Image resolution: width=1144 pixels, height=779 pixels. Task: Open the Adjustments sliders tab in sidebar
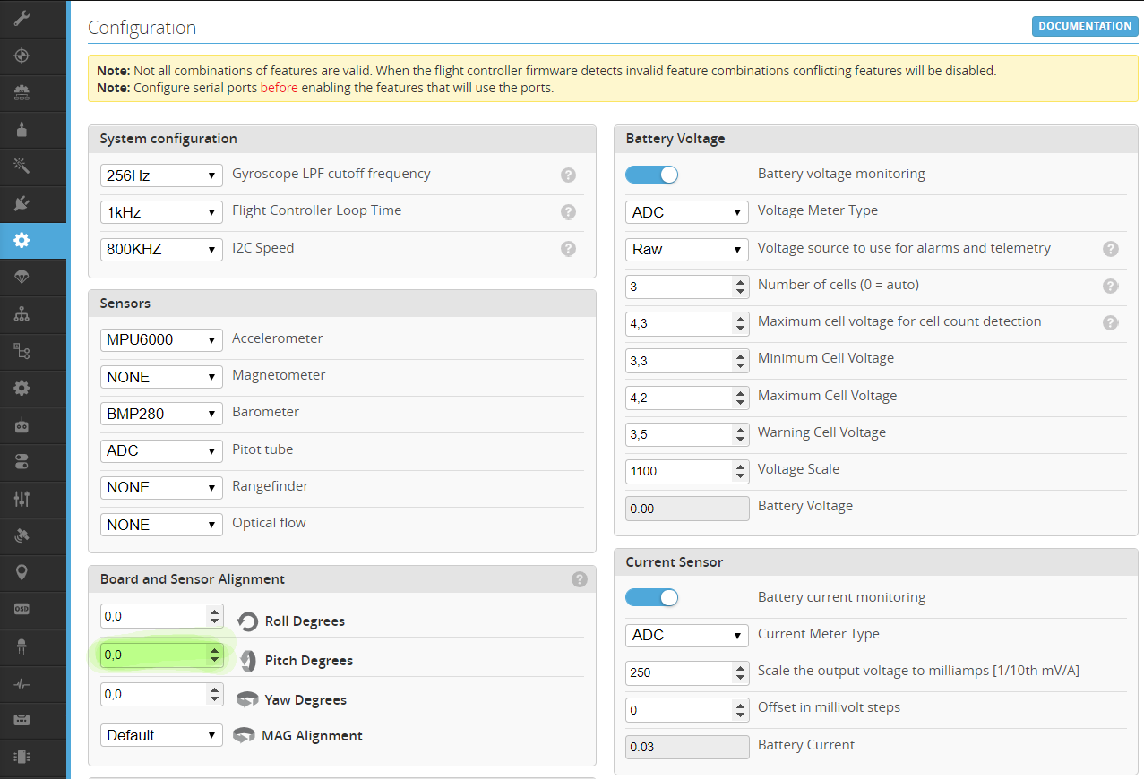[x=22, y=499]
